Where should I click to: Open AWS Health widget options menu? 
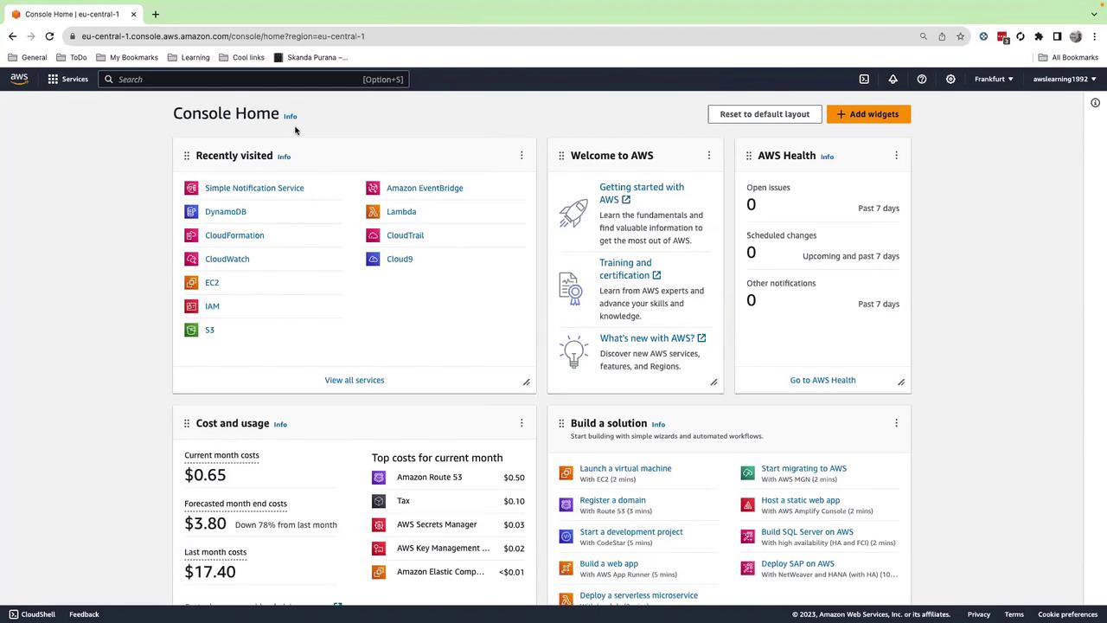896,156
